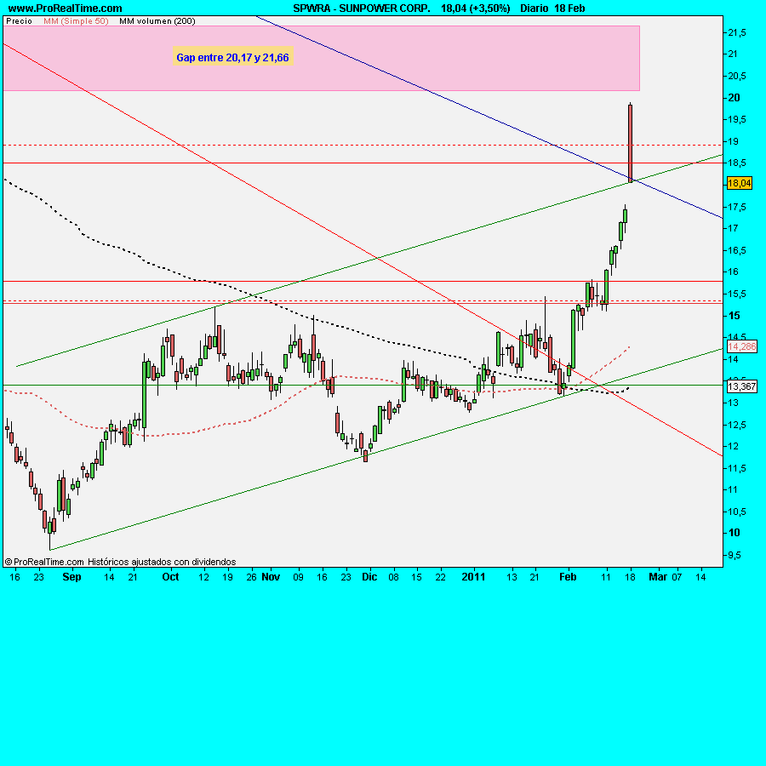Click the 14,286 moving average price tag
The height and width of the screenshot is (766, 766).
pos(741,346)
